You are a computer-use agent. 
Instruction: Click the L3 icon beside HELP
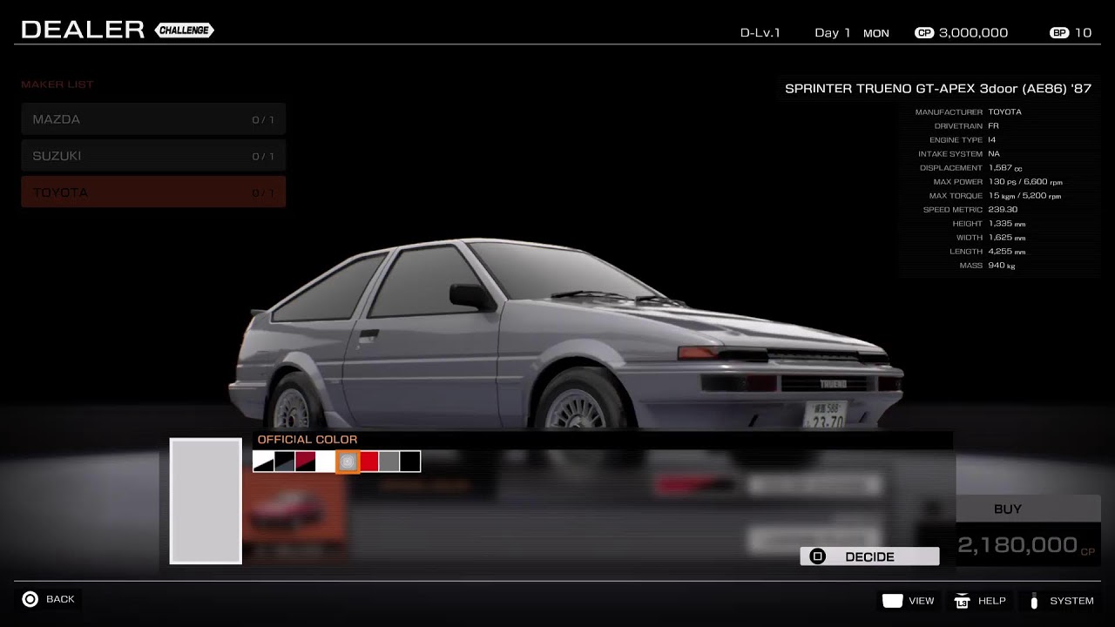coord(963,601)
